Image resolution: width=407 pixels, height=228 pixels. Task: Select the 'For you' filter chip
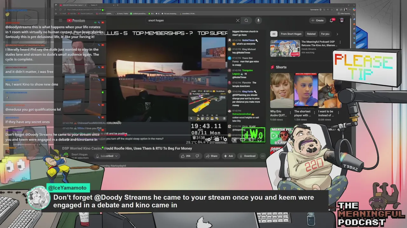tap(325, 34)
